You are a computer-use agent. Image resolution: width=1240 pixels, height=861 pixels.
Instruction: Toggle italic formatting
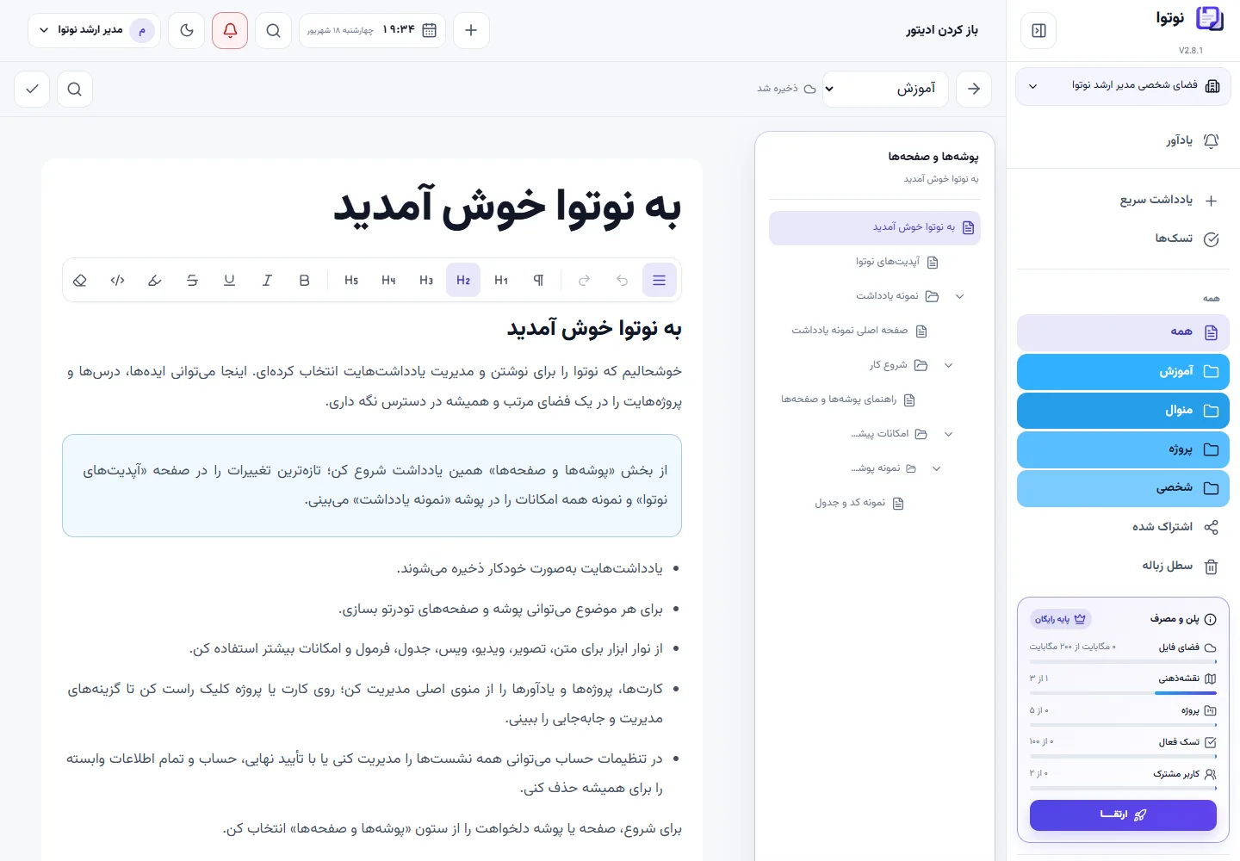tap(267, 280)
